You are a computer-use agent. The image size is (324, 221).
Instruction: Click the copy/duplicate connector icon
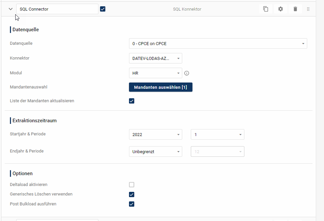tap(266, 9)
